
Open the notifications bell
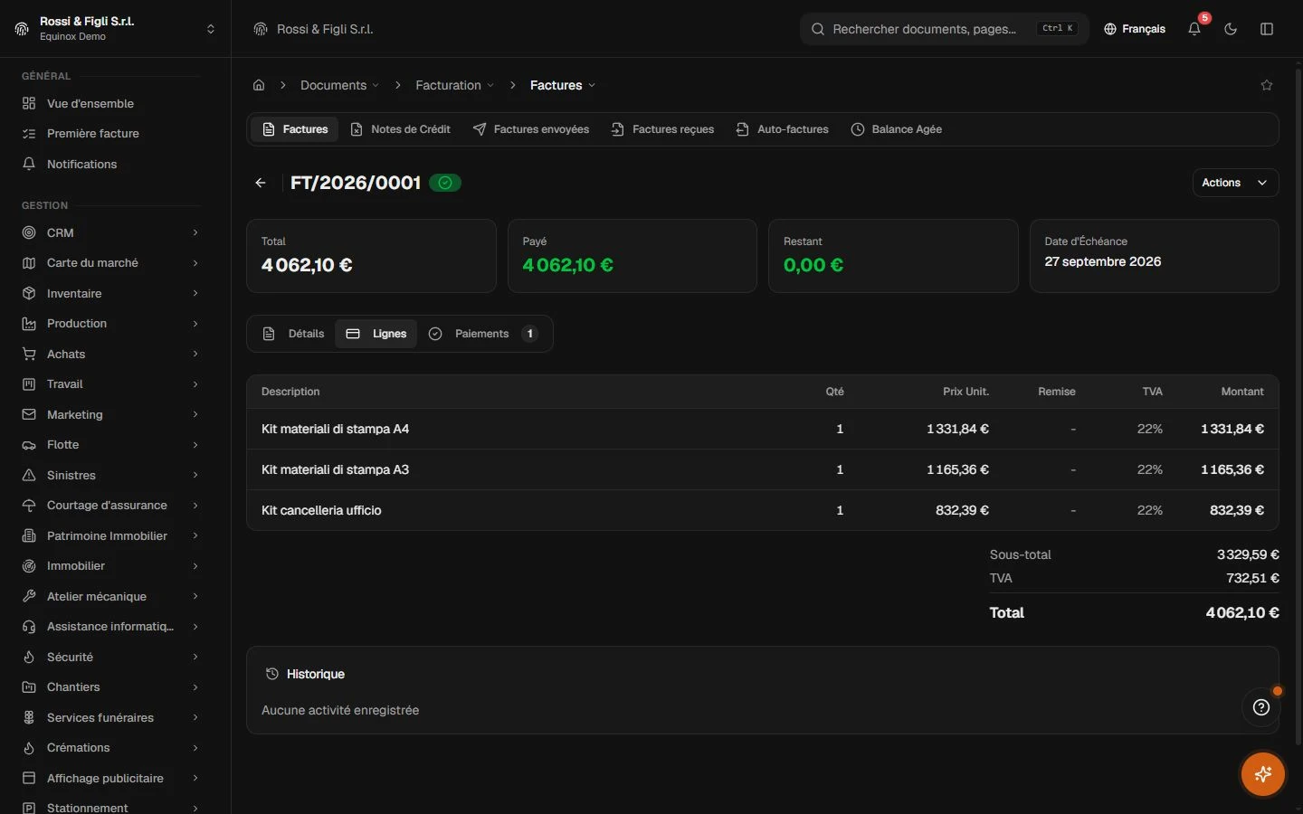pos(1194,29)
